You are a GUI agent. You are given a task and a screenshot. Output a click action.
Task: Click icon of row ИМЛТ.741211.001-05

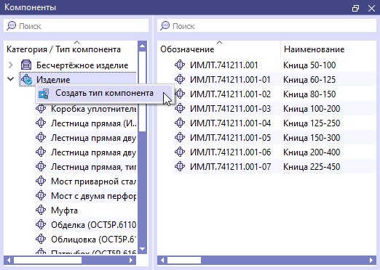180,137
